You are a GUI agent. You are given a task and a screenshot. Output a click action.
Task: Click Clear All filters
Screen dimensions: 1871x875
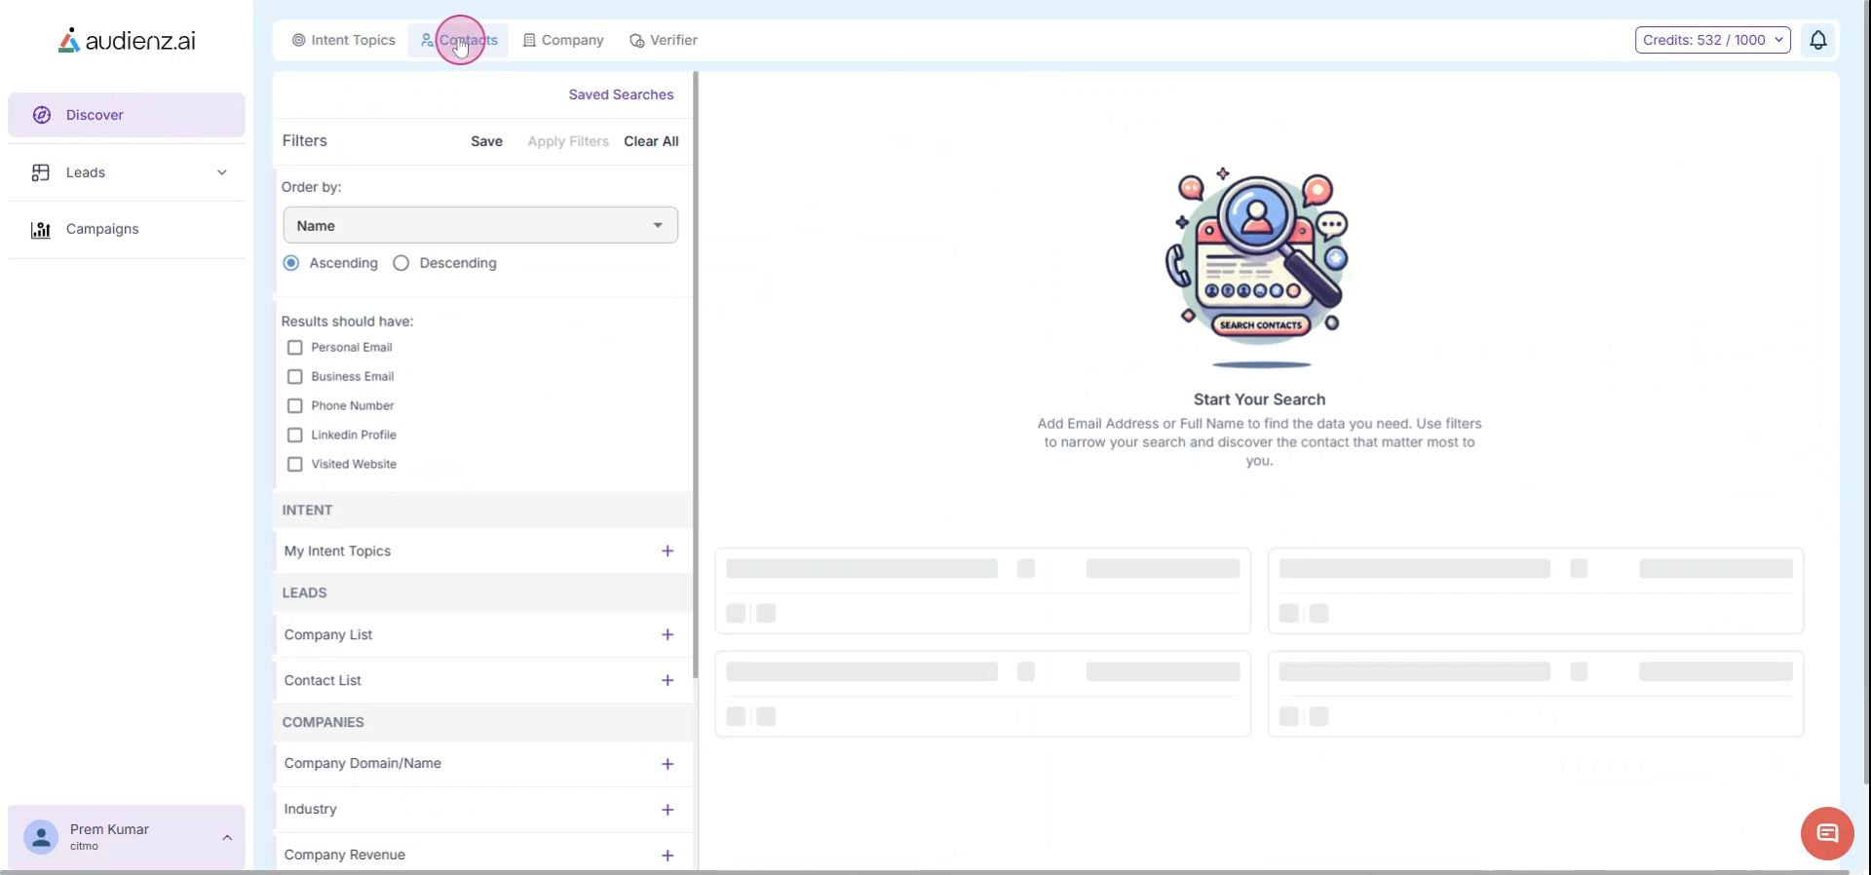652,141
